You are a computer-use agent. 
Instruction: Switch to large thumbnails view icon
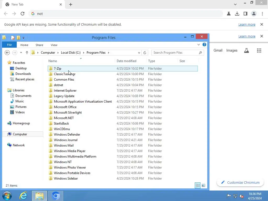click(203, 186)
